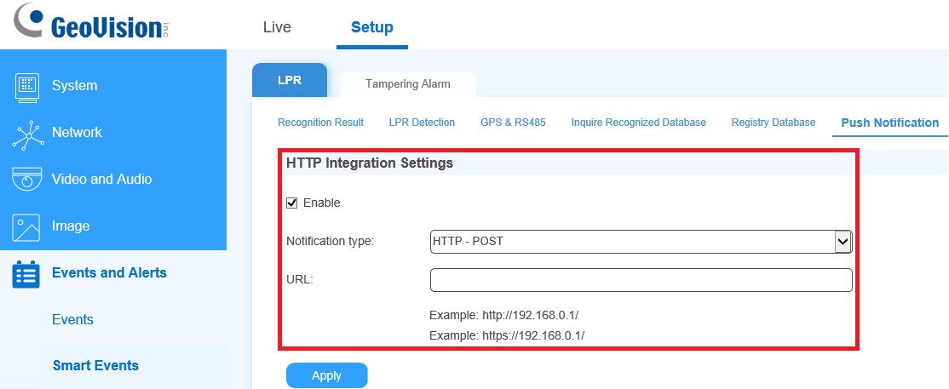Switch to the Tampering Alarm tab
This screenshot has height=389, width=949.
pyautogui.click(x=408, y=84)
